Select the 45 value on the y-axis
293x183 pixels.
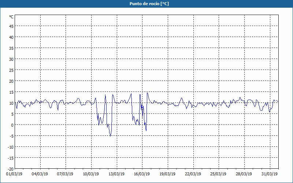11,26
